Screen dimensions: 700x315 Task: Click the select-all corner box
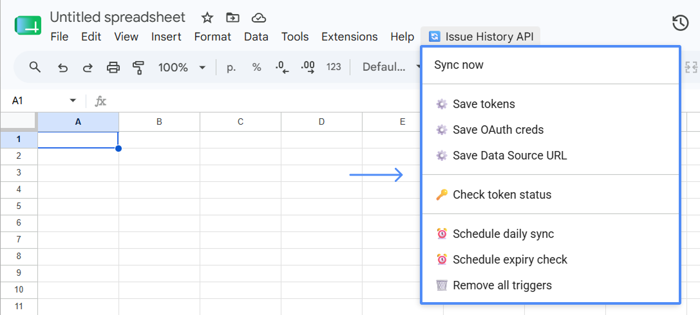[x=19, y=122]
